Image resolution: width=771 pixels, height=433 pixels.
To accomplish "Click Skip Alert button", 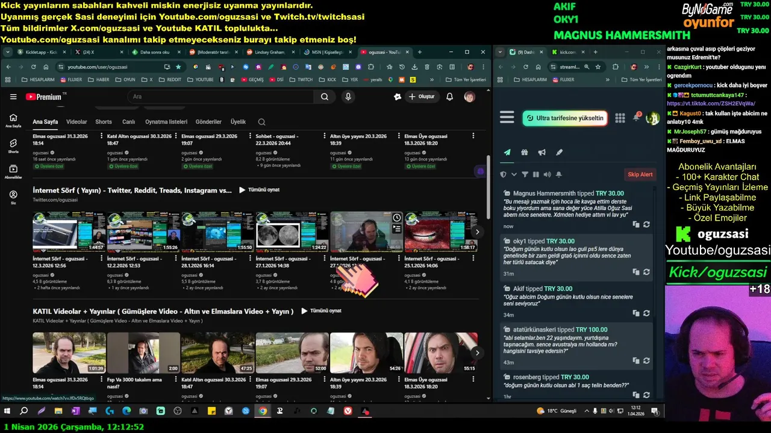I will click(640, 174).
